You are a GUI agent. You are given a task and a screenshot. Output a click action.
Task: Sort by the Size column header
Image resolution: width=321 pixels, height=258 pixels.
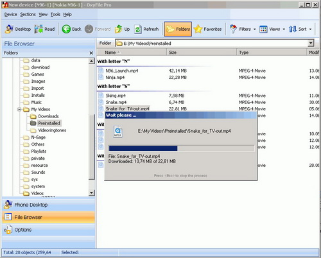[202, 52]
